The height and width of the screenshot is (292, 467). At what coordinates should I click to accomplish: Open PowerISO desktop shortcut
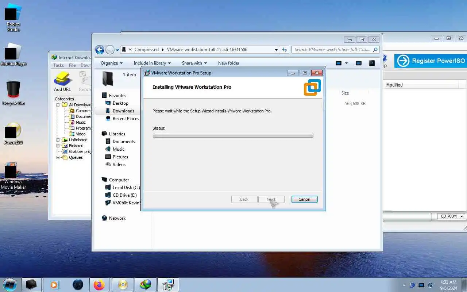pos(13,133)
